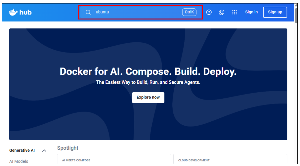Open the help question mark icon
300x166 pixels.
[209, 12]
